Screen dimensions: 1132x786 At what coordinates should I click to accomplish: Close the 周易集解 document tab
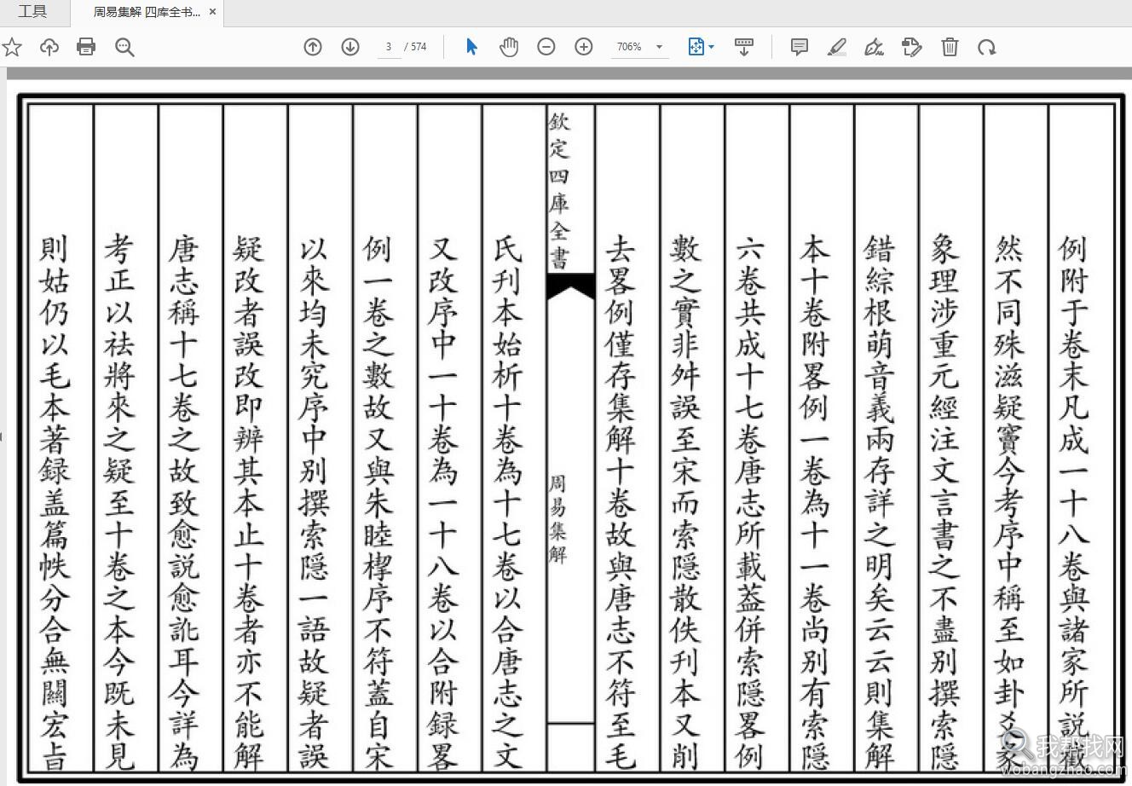coord(212,12)
